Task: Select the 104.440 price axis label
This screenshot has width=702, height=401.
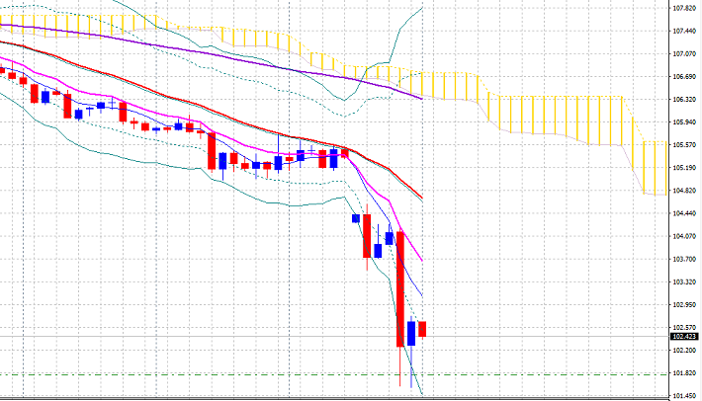Action: 684,213
